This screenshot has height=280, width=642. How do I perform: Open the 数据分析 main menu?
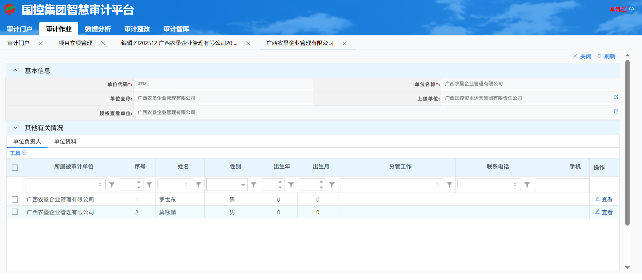98,29
